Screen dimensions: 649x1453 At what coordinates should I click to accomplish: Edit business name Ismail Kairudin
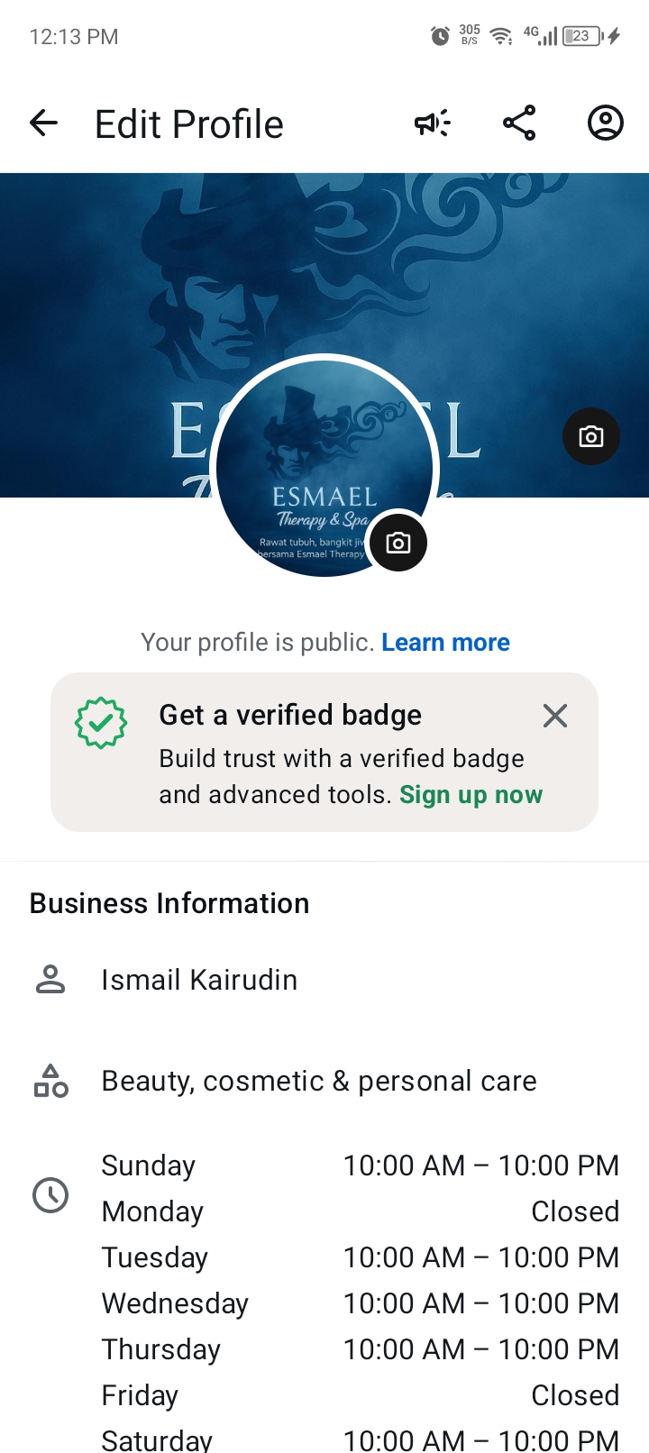pyautogui.click(x=199, y=980)
